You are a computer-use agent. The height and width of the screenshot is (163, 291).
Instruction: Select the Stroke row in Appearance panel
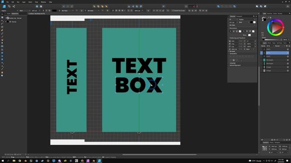click(x=15, y=18)
